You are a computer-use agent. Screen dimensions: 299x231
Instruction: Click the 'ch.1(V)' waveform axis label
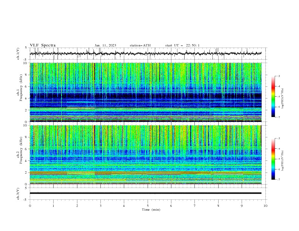coord(18,54)
